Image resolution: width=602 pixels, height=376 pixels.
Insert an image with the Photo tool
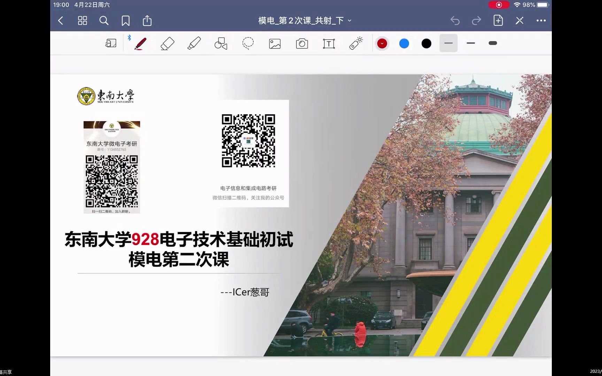pyautogui.click(x=275, y=43)
